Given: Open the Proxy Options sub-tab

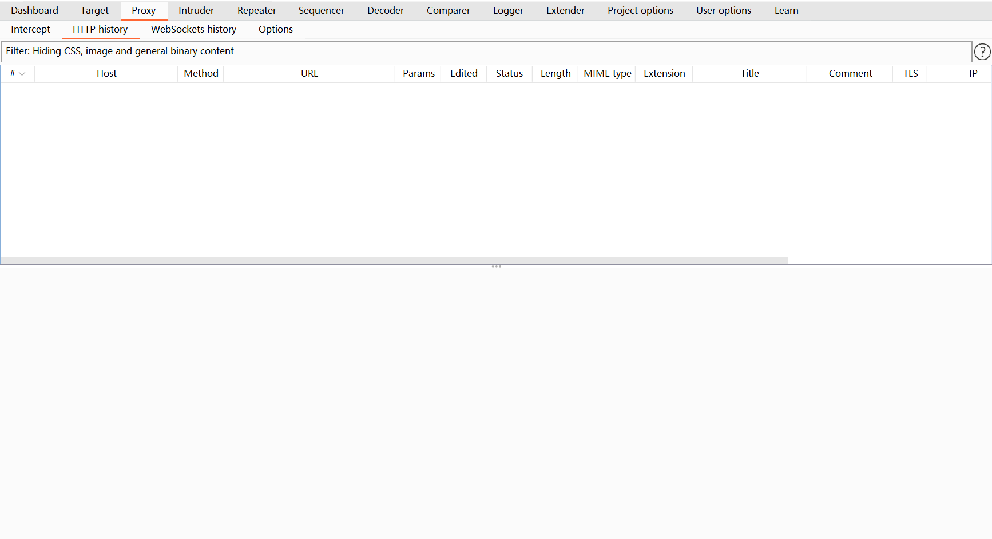Looking at the screenshot, I should click(x=276, y=29).
